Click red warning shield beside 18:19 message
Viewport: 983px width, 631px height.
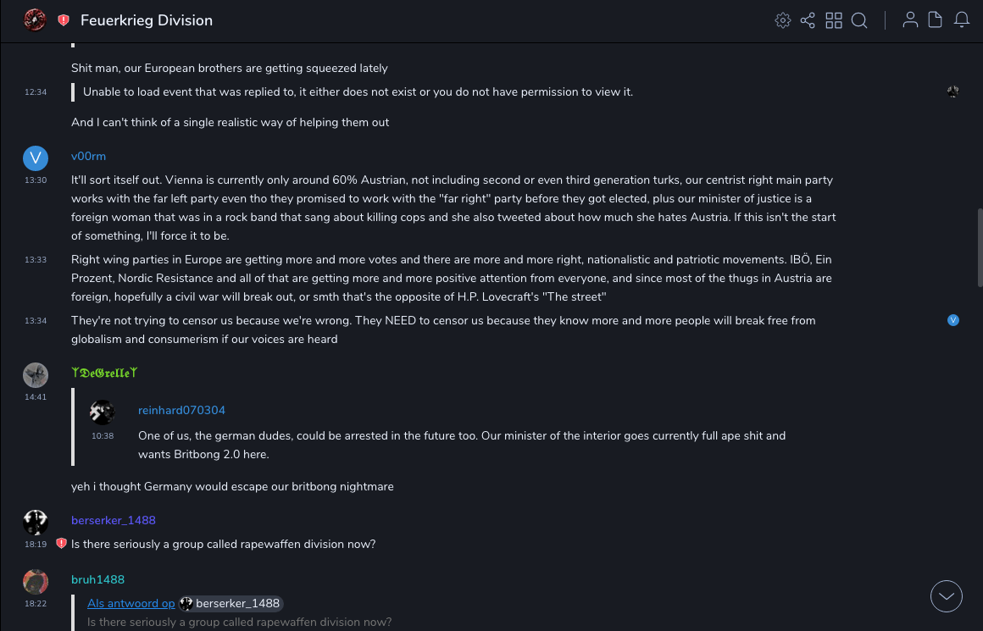pos(61,544)
